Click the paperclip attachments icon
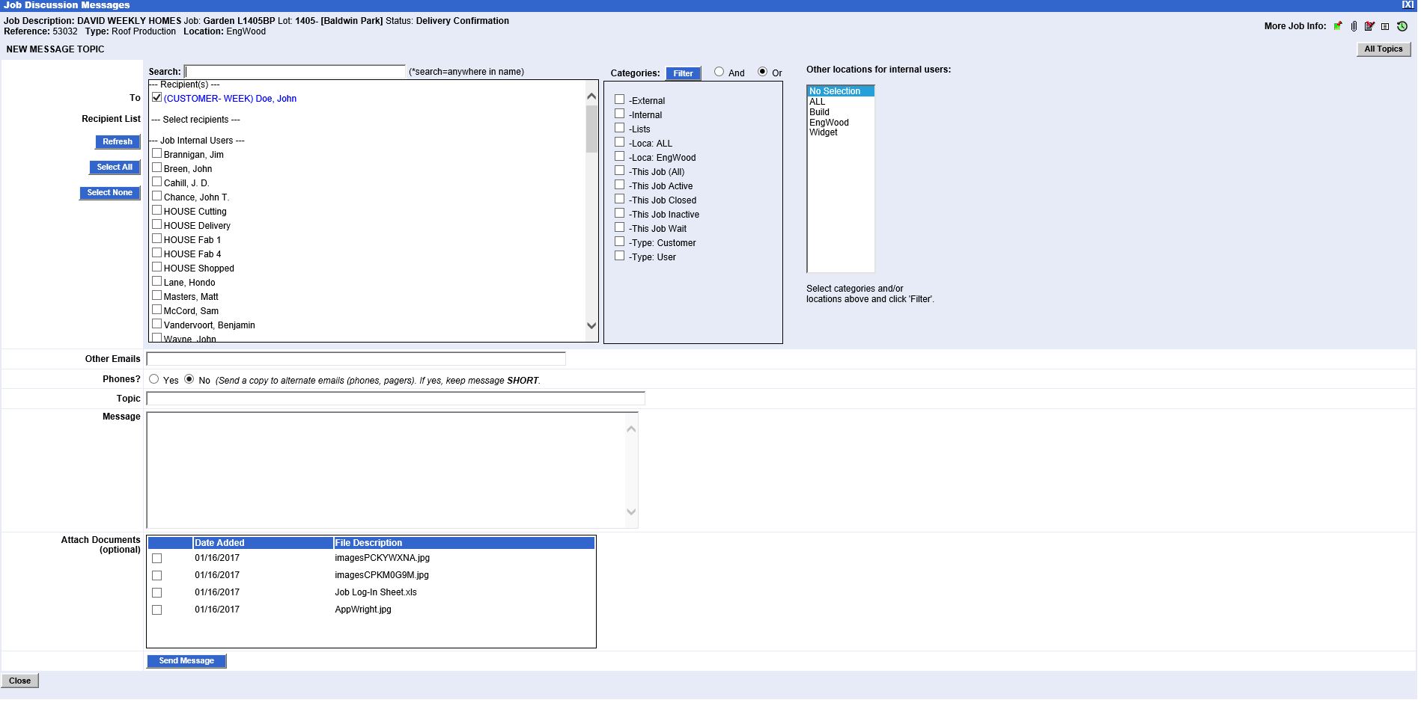Image resolution: width=1421 pixels, height=703 pixels. 1354,26
